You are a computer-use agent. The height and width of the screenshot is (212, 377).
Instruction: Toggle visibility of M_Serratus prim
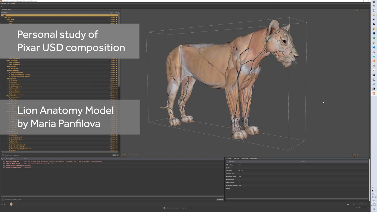[x=116, y=82]
